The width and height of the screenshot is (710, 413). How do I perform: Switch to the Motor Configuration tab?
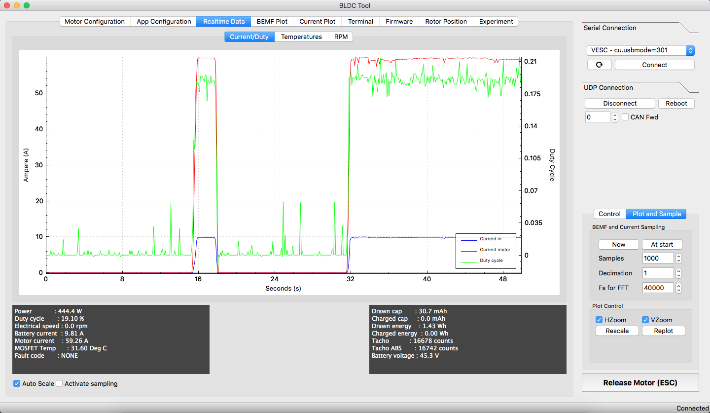[95, 22]
